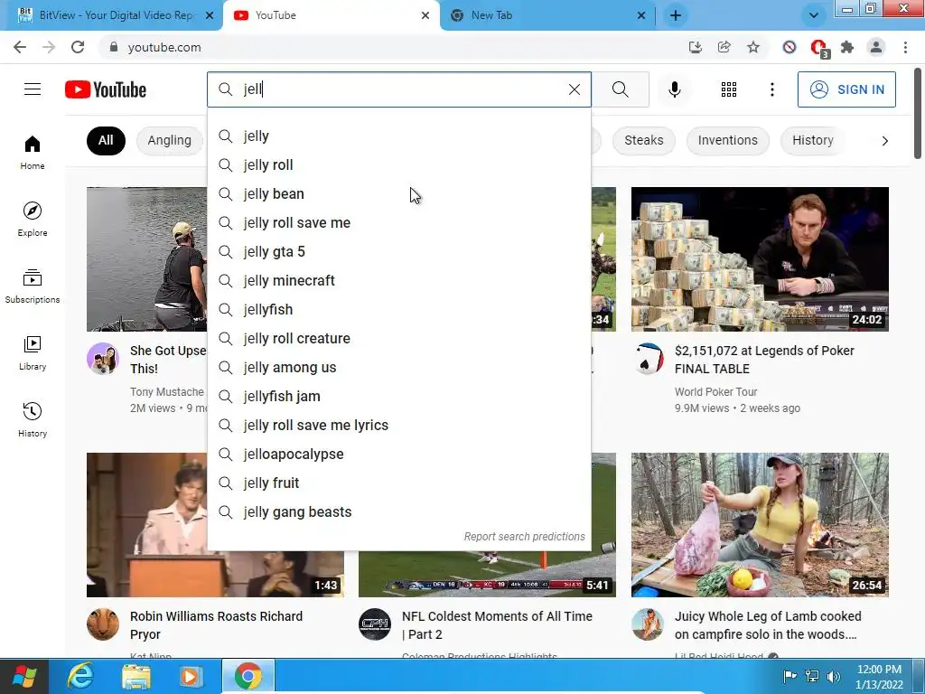Open World Poker Tour channel name

coord(715,392)
